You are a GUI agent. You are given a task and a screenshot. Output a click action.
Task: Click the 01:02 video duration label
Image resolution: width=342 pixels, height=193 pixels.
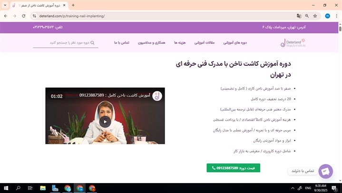tap(57, 96)
